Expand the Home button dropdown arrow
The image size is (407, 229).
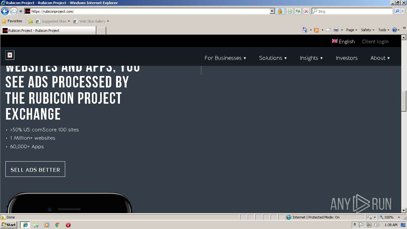click(311, 30)
